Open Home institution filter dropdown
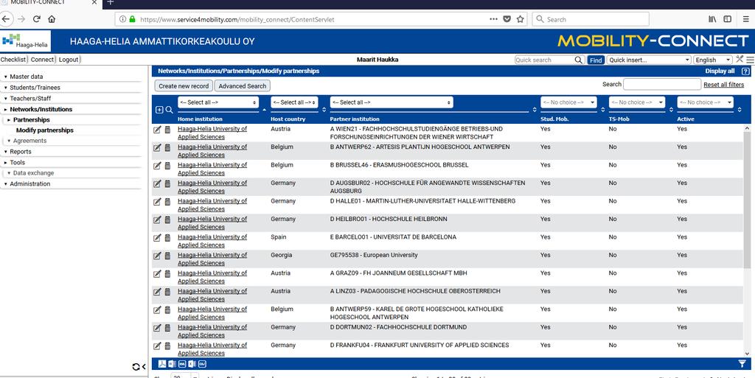 point(218,102)
